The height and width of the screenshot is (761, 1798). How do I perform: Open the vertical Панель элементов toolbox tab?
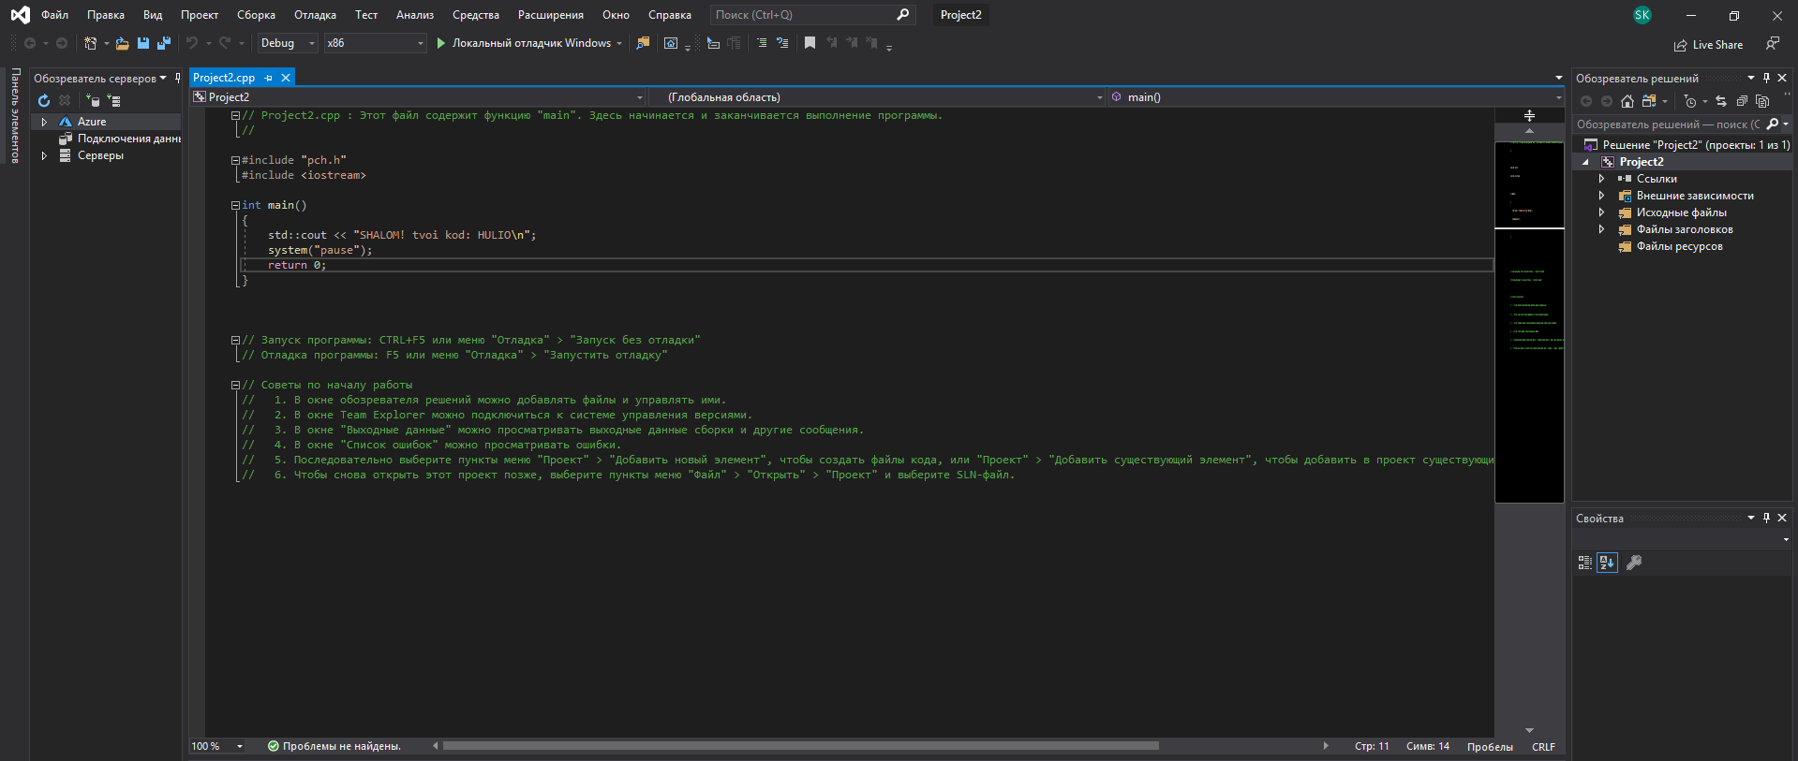coord(15,115)
